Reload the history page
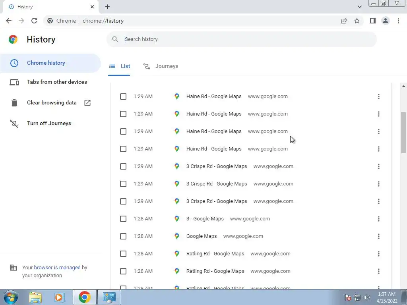The image size is (407, 305). tap(34, 21)
